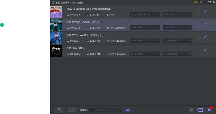Open All Subtitle dropdown for When We Rise
This screenshot has height=114, width=216.
pos(177,41)
